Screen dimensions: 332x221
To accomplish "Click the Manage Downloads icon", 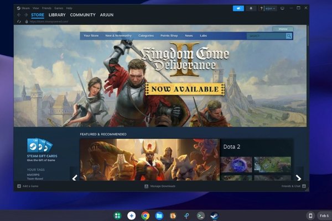I will (146, 186).
